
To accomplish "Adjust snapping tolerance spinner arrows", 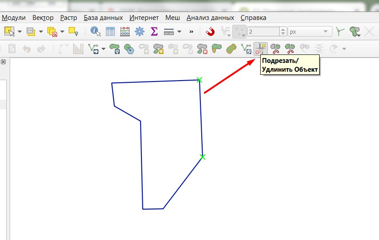I will tap(283, 31).
